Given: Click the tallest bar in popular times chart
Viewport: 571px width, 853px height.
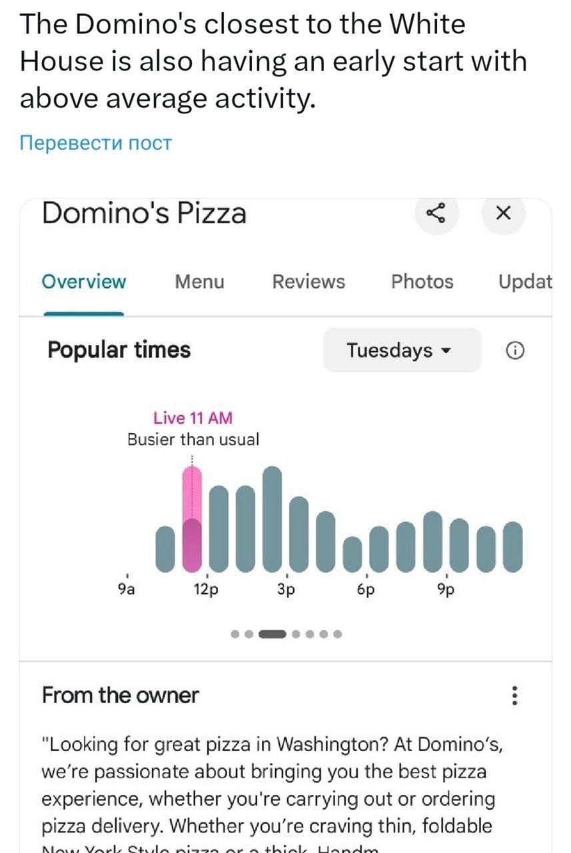Looking at the screenshot, I should tap(272, 520).
